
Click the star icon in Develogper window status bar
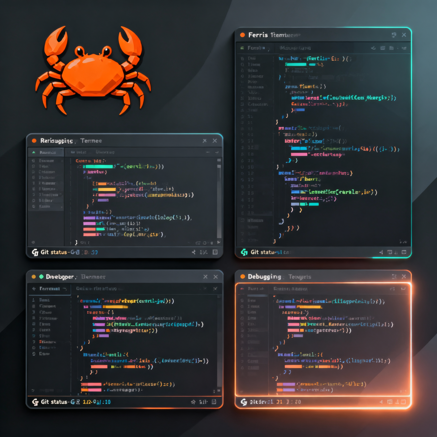click(193, 402)
